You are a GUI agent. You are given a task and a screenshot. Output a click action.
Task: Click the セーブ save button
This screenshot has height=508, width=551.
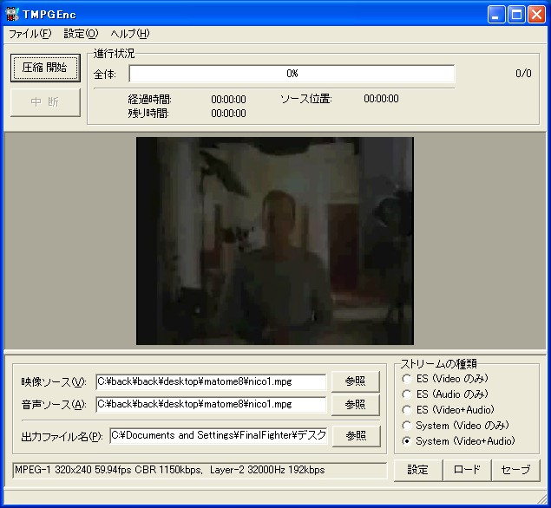point(515,470)
